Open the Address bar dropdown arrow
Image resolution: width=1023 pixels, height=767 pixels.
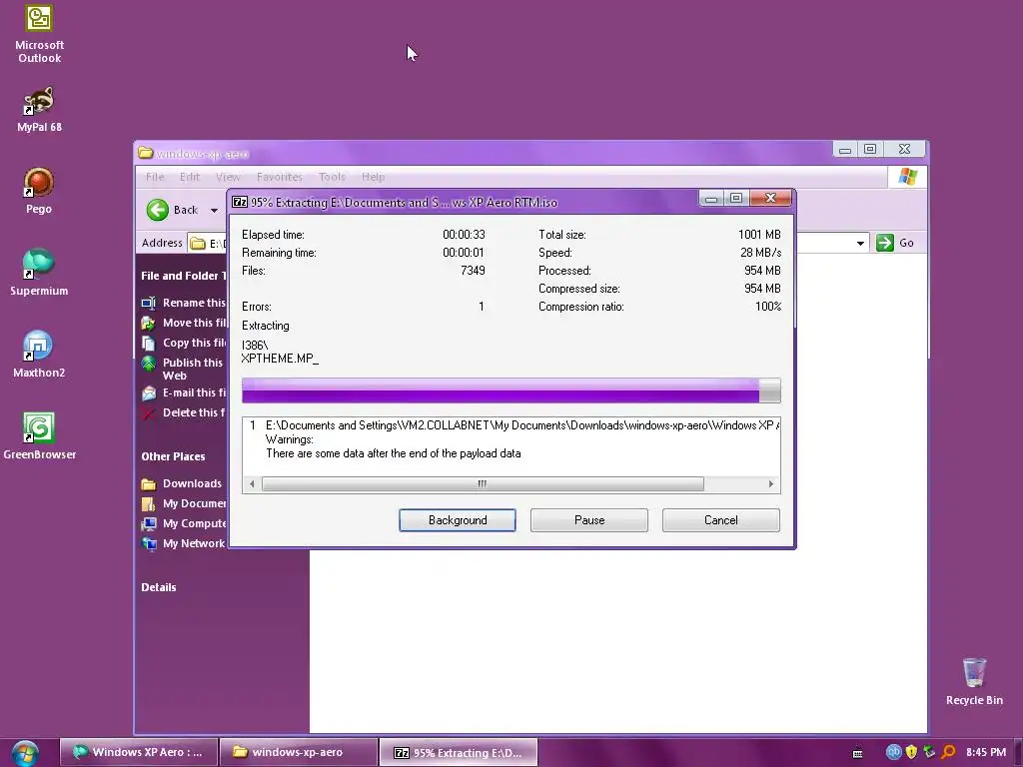click(860, 244)
